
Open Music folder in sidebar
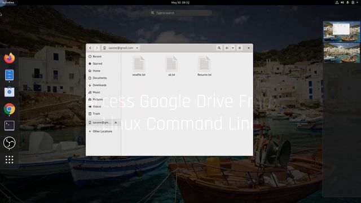[103, 92]
